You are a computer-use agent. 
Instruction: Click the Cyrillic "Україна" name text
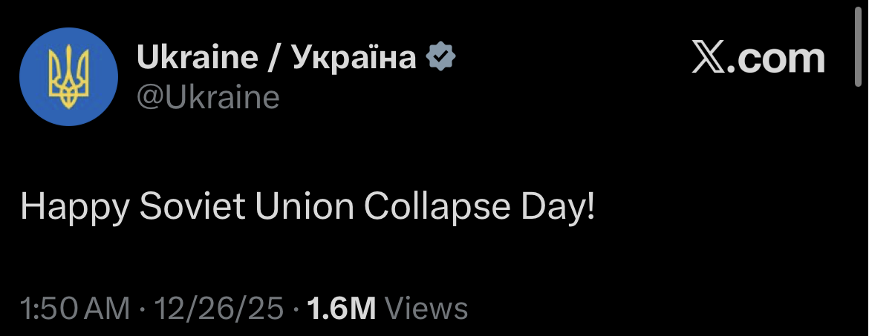pyautogui.click(x=354, y=57)
